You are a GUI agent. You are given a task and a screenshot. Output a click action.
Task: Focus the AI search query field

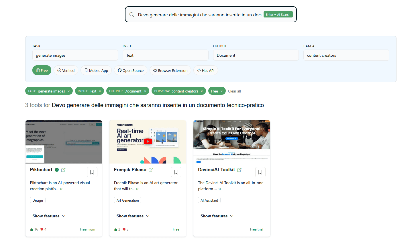point(200,15)
